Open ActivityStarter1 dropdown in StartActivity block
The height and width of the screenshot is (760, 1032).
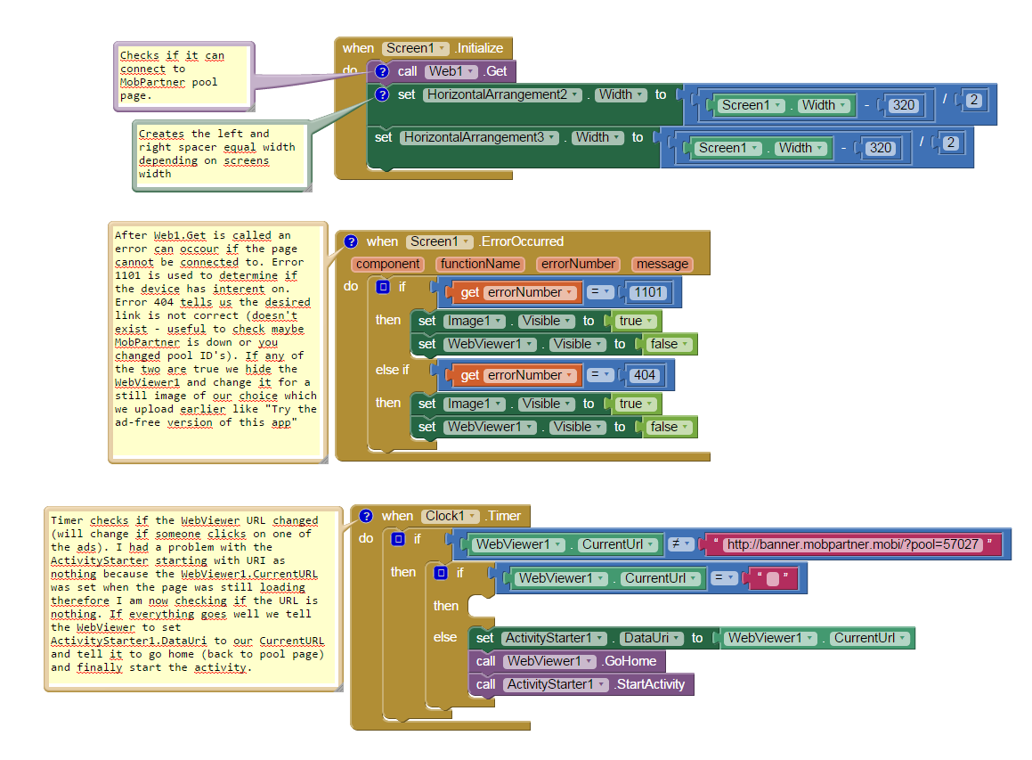557,685
